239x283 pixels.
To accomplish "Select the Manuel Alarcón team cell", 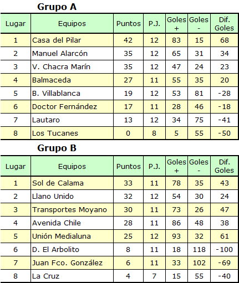I will pyautogui.click(x=72, y=53).
